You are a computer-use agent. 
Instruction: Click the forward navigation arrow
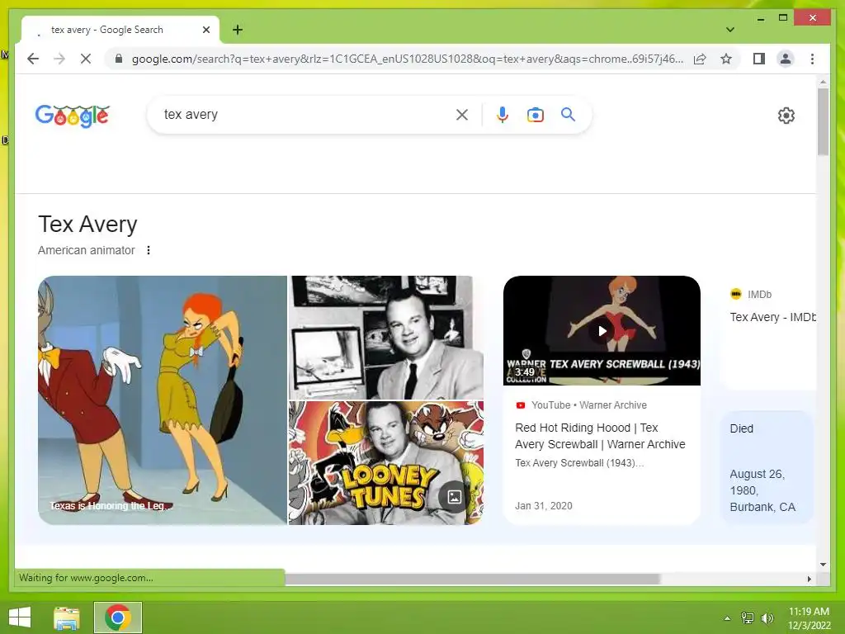(59, 59)
